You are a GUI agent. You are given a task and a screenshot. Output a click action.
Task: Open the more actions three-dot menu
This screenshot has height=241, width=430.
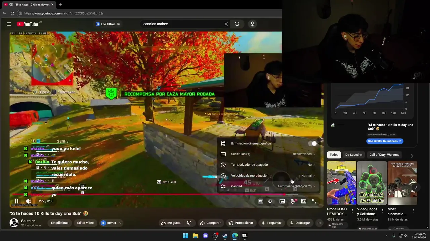(319, 223)
